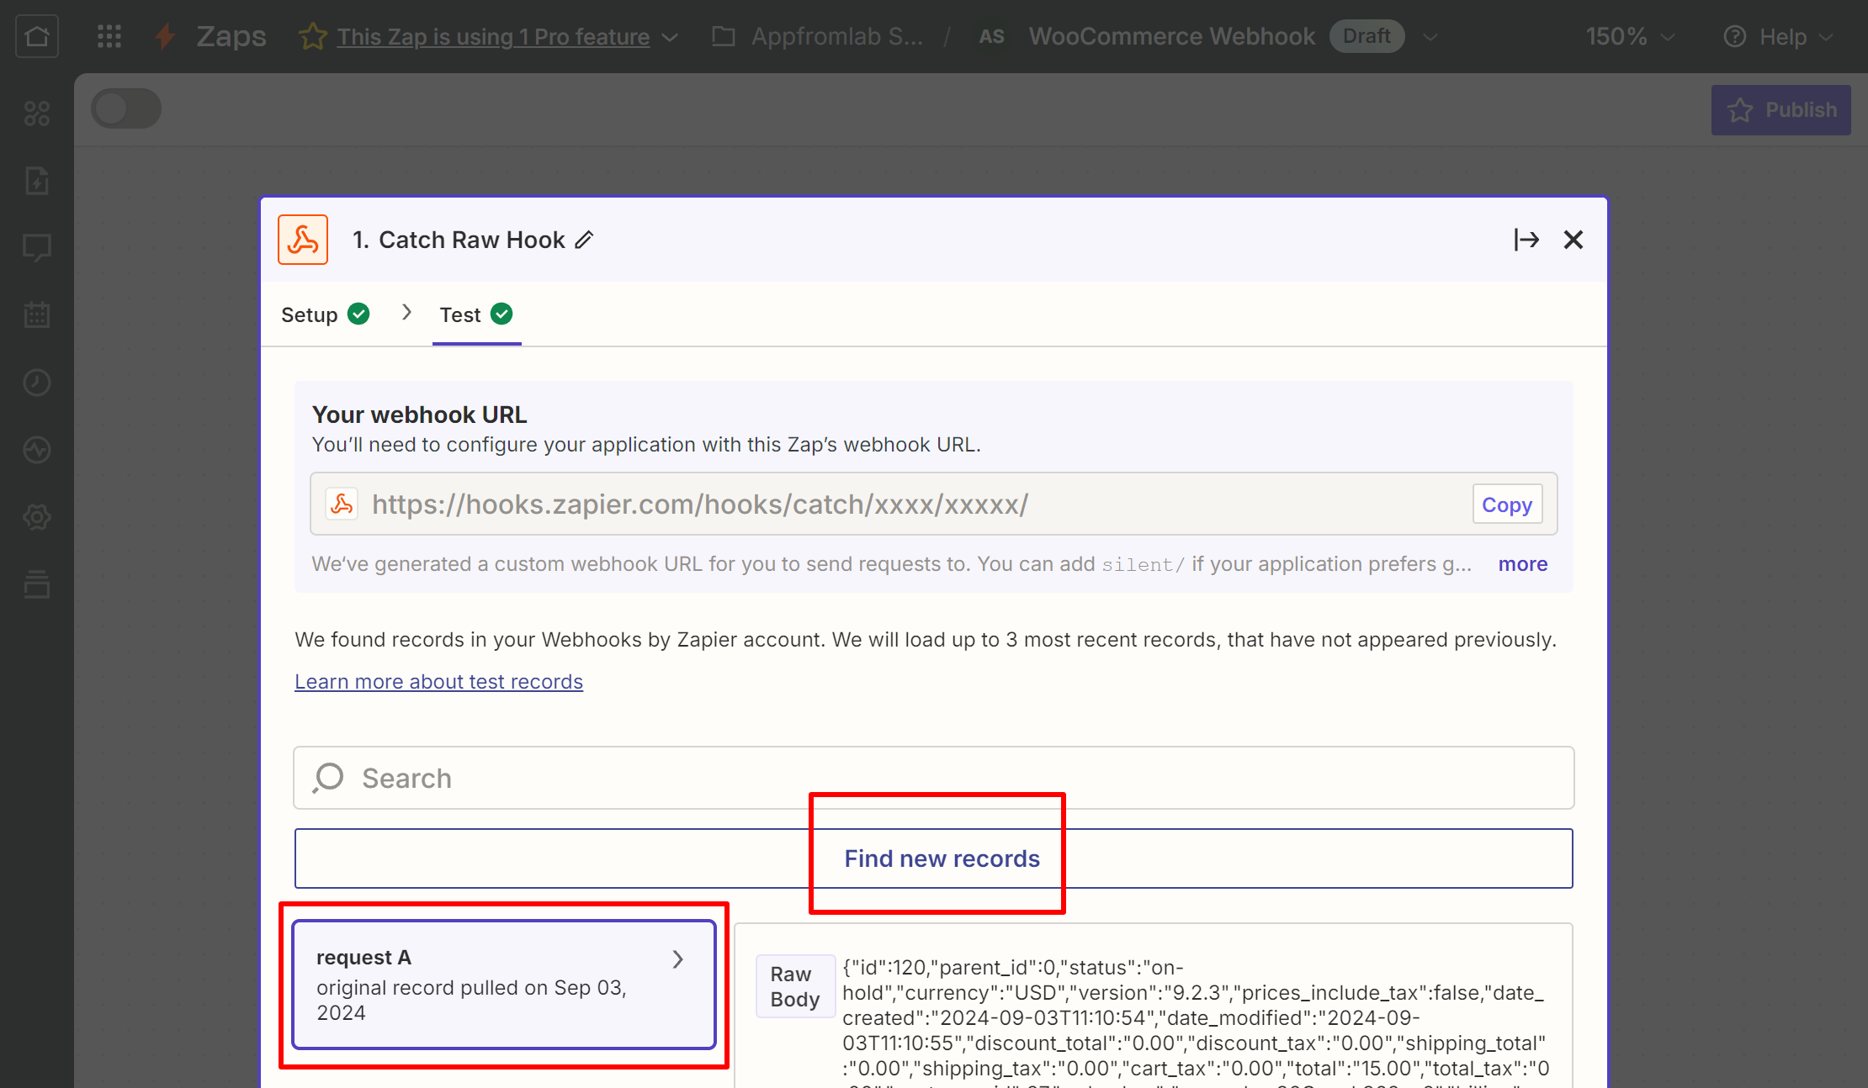Select the request A record
This screenshot has width=1868, height=1088.
[504, 985]
